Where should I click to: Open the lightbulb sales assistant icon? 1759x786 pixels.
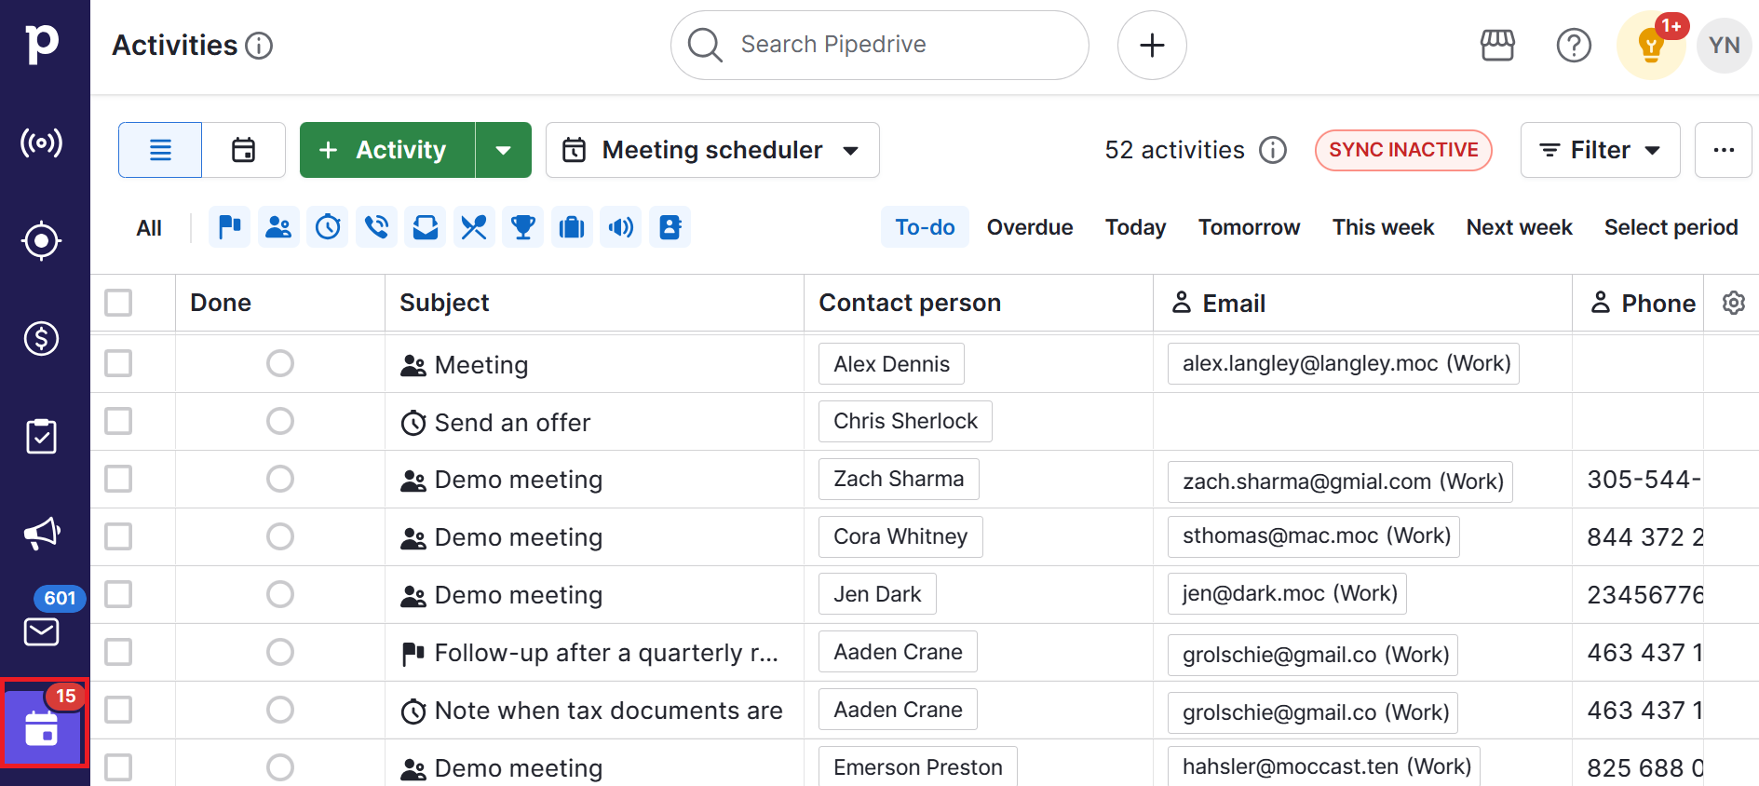(1651, 46)
